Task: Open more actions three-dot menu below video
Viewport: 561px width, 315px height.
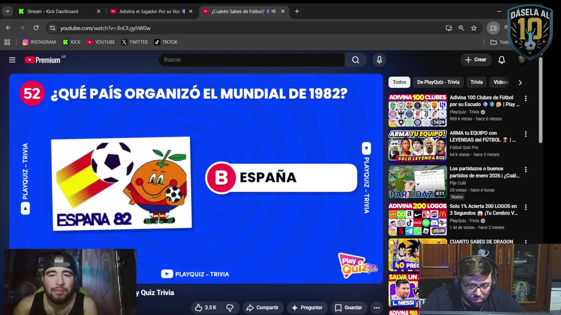Action: click(376, 308)
